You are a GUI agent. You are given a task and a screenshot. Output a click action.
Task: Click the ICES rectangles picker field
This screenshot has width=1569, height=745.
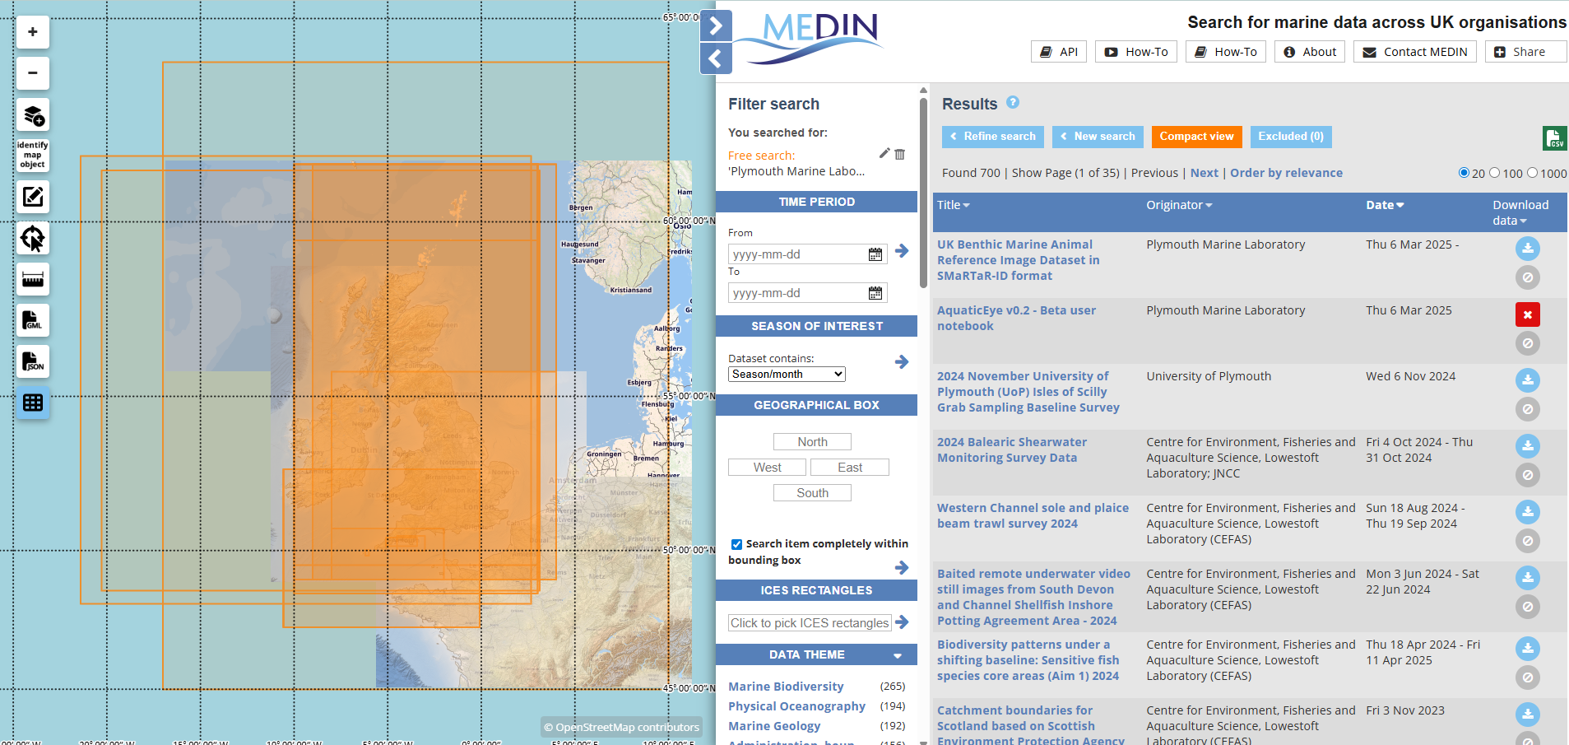810,623
